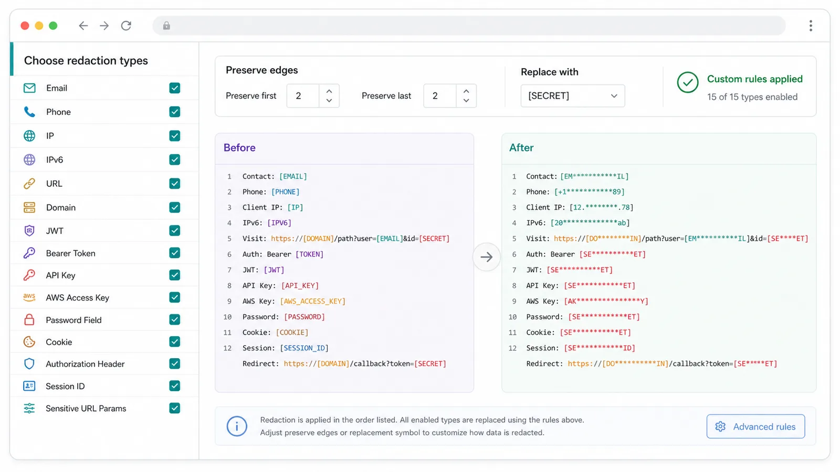Click the JWT shield icon
Screen dimensions: 840x472
point(29,230)
